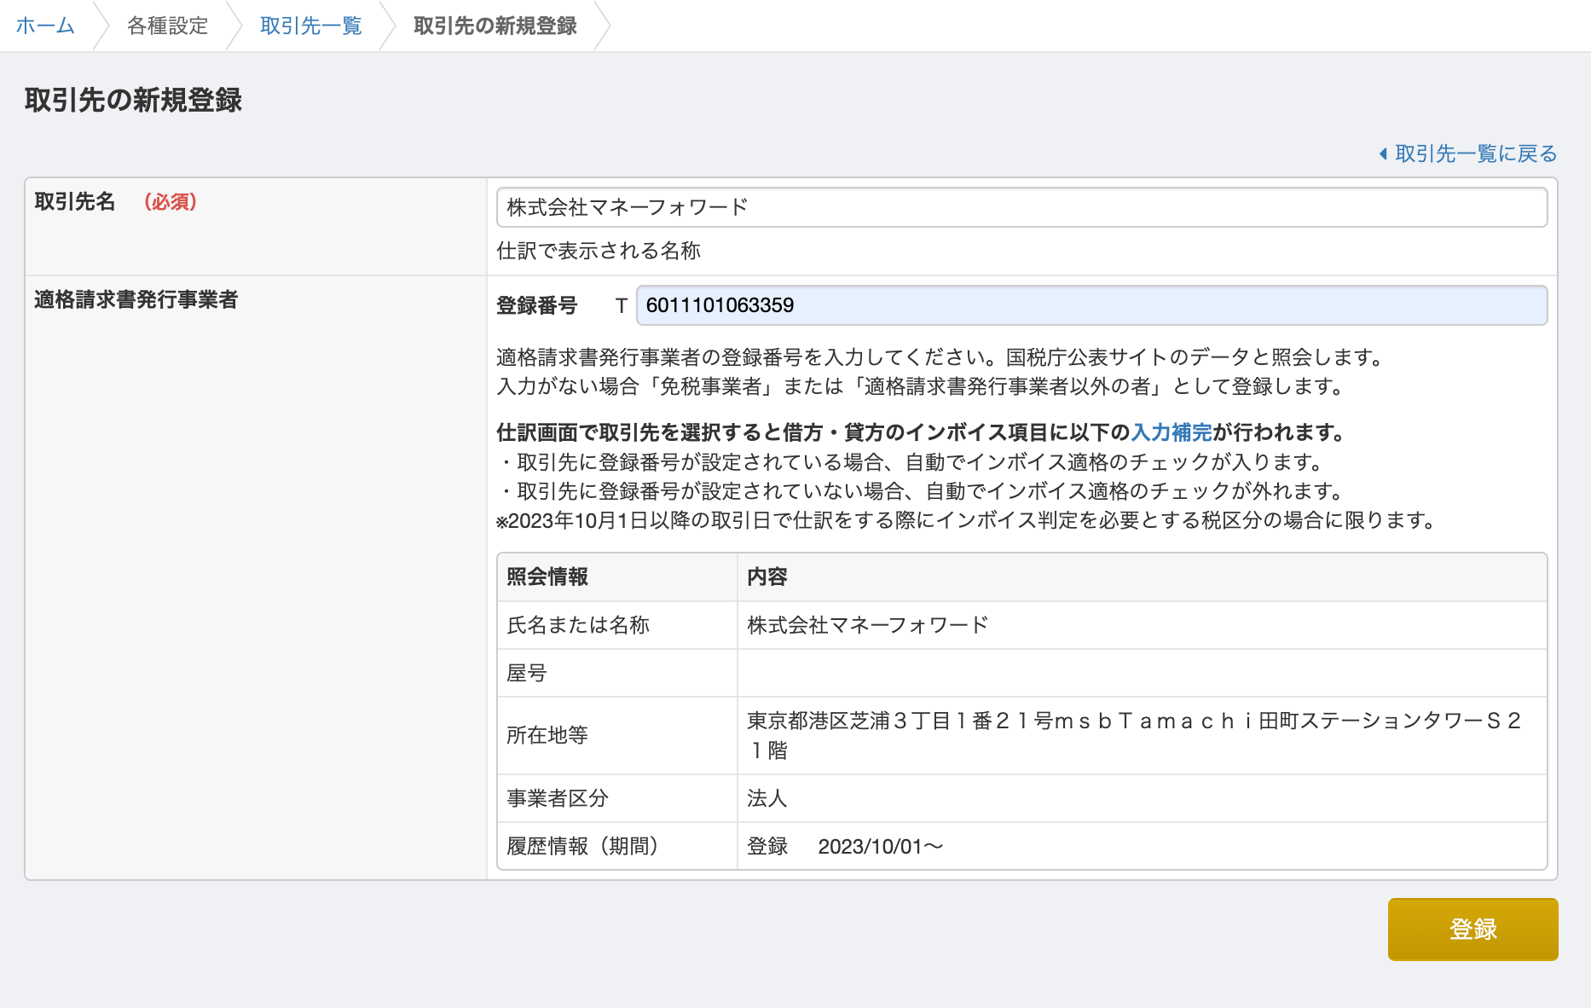Focus the 登録番号 input field

pos(1091,305)
